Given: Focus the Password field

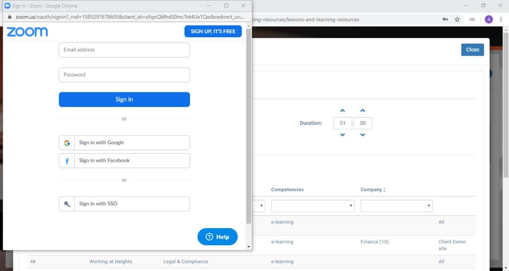Looking at the screenshot, I should 124,75.
